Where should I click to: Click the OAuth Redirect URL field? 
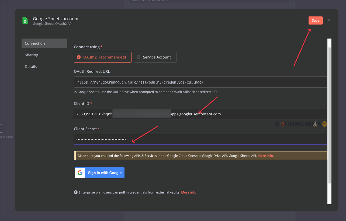click(200, 82)
